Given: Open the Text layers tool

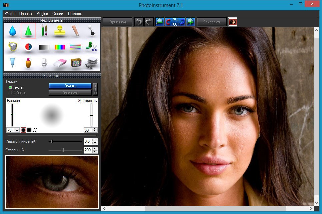Looking at the screenshot, I should click(x=91, y=63).
